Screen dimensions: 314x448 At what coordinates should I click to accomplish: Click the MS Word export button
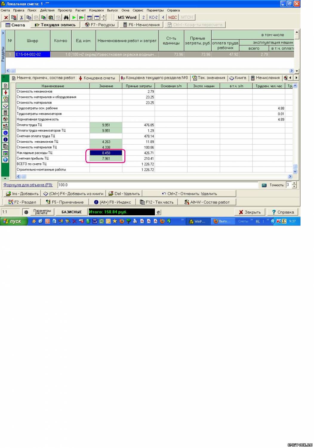coord(127,17)
